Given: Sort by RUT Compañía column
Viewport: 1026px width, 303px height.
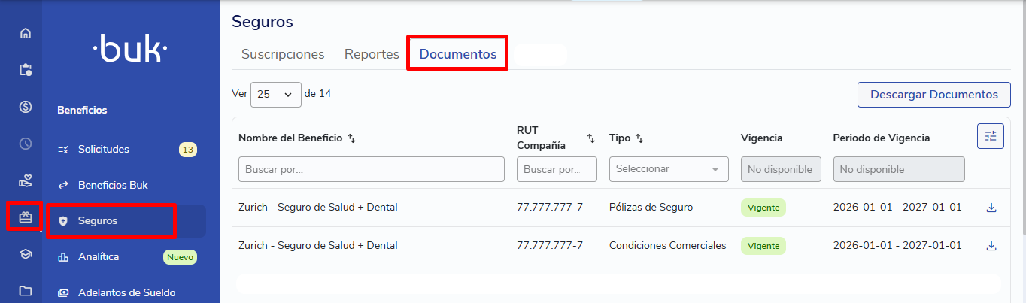Looking at the screenshot, I should [591, 138].
